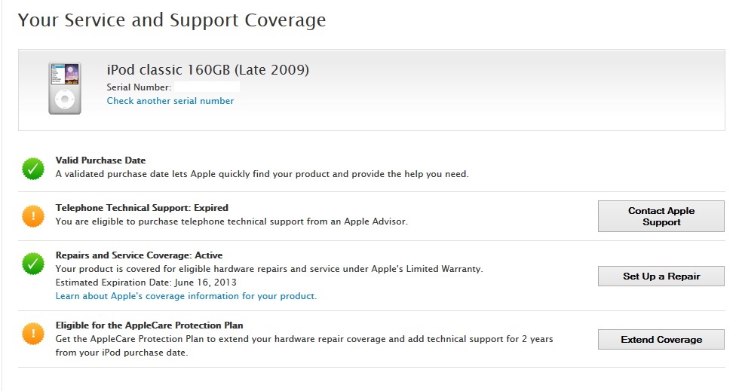
Task: Click the validated purchase date description text
Action: 262,174
